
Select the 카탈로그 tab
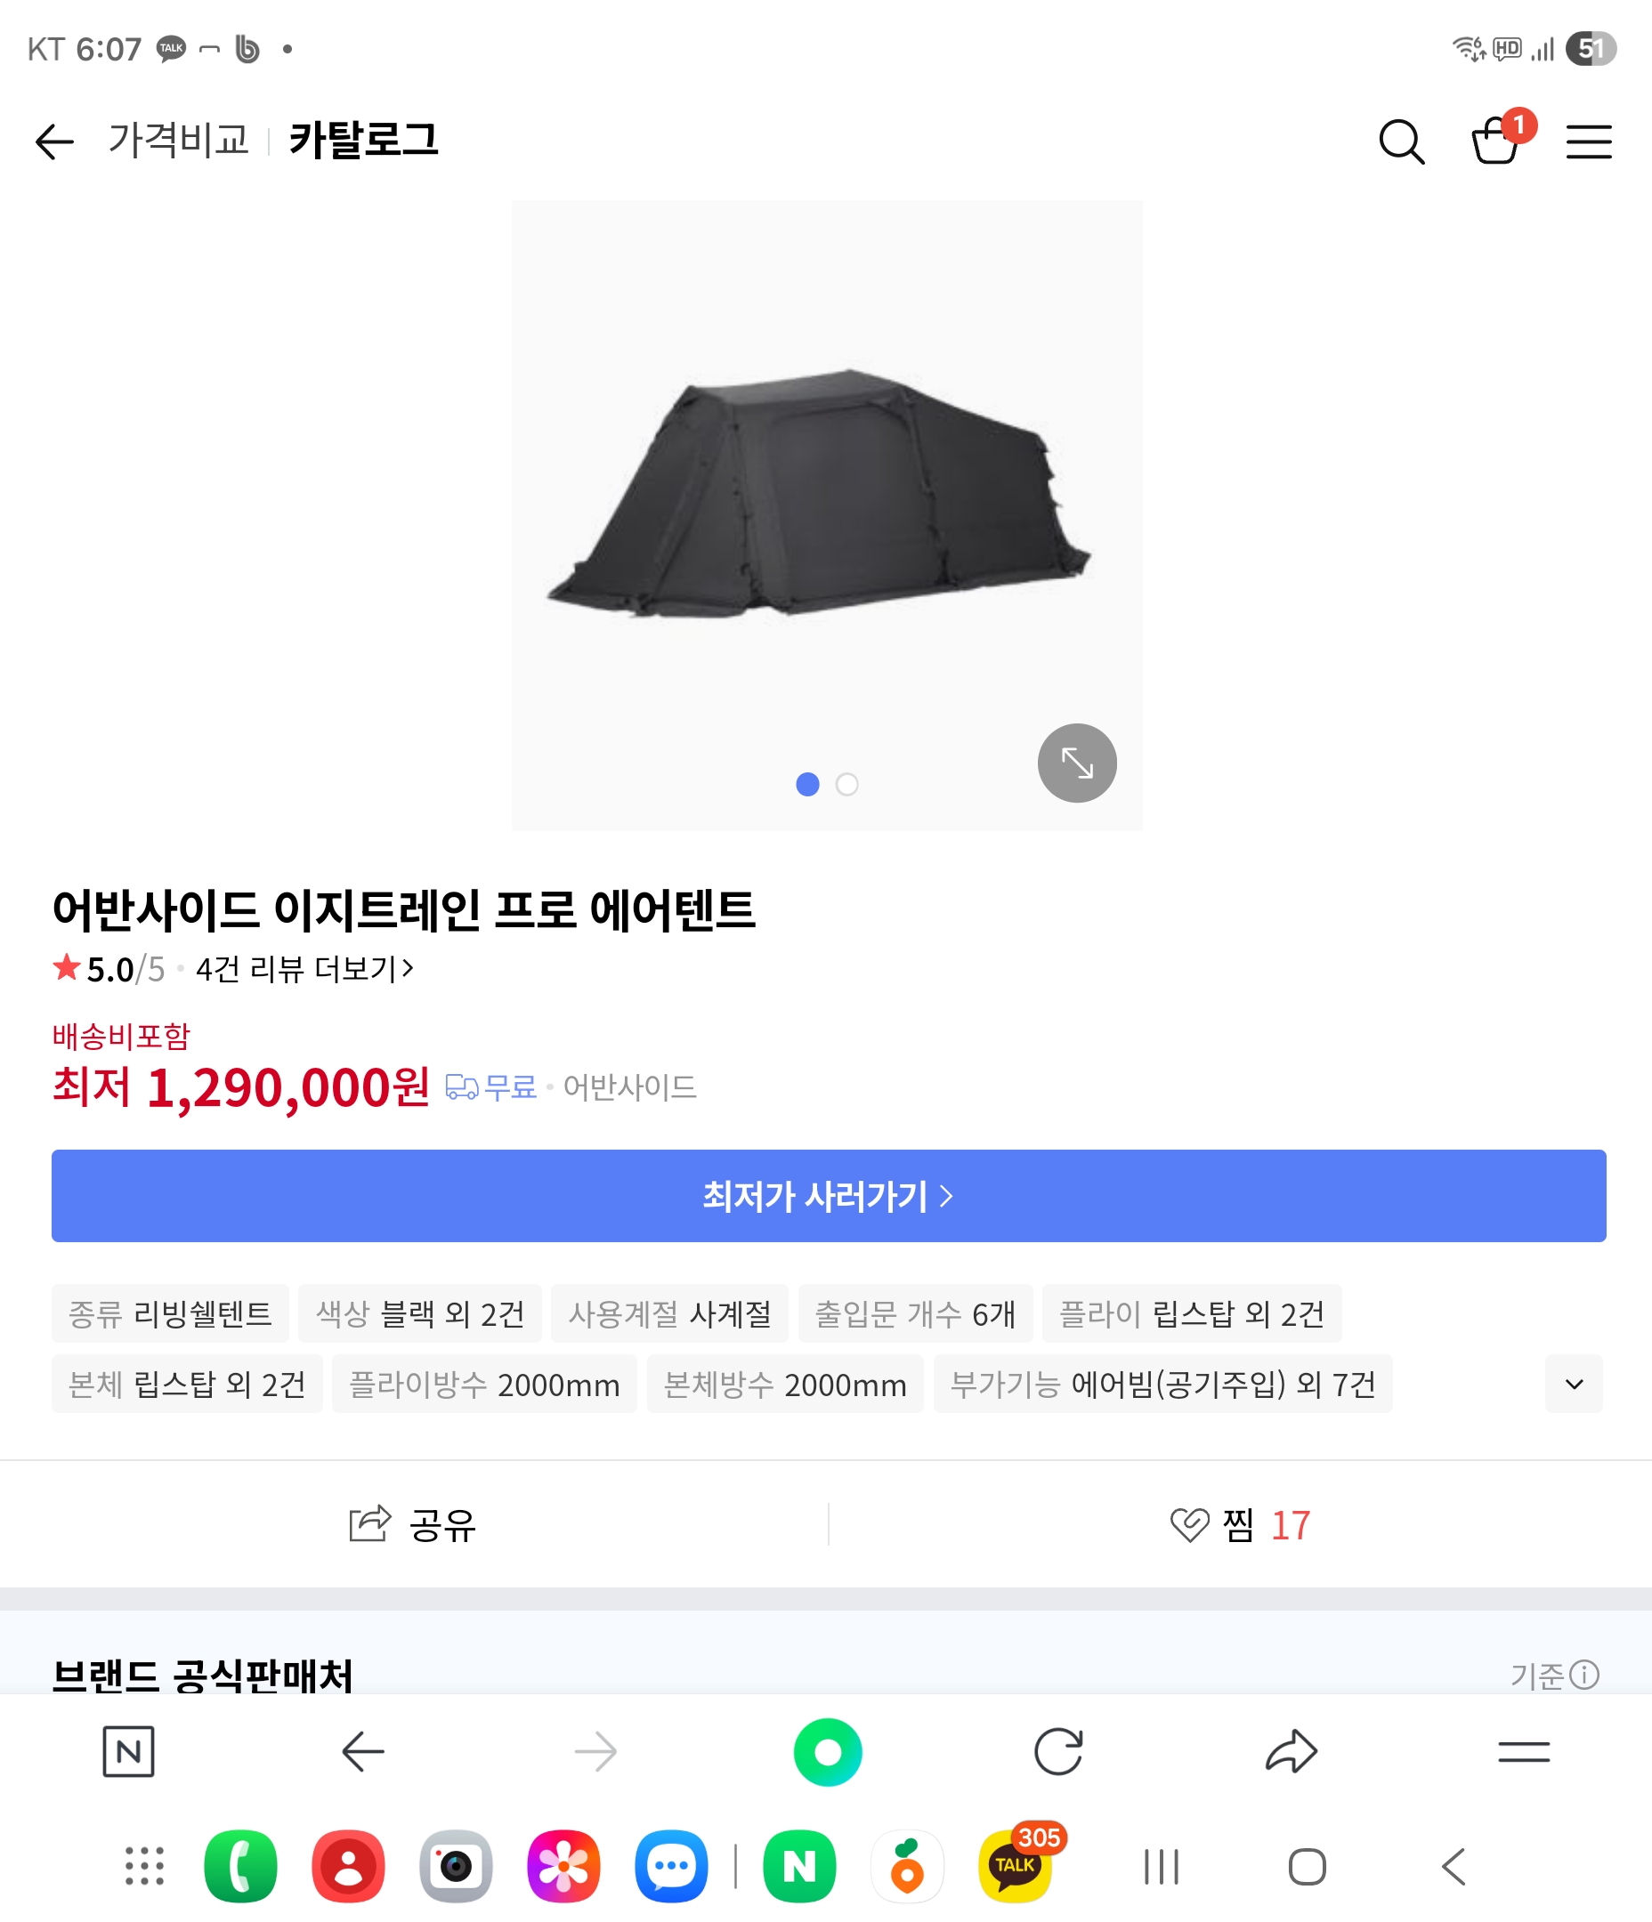[364, 140]
